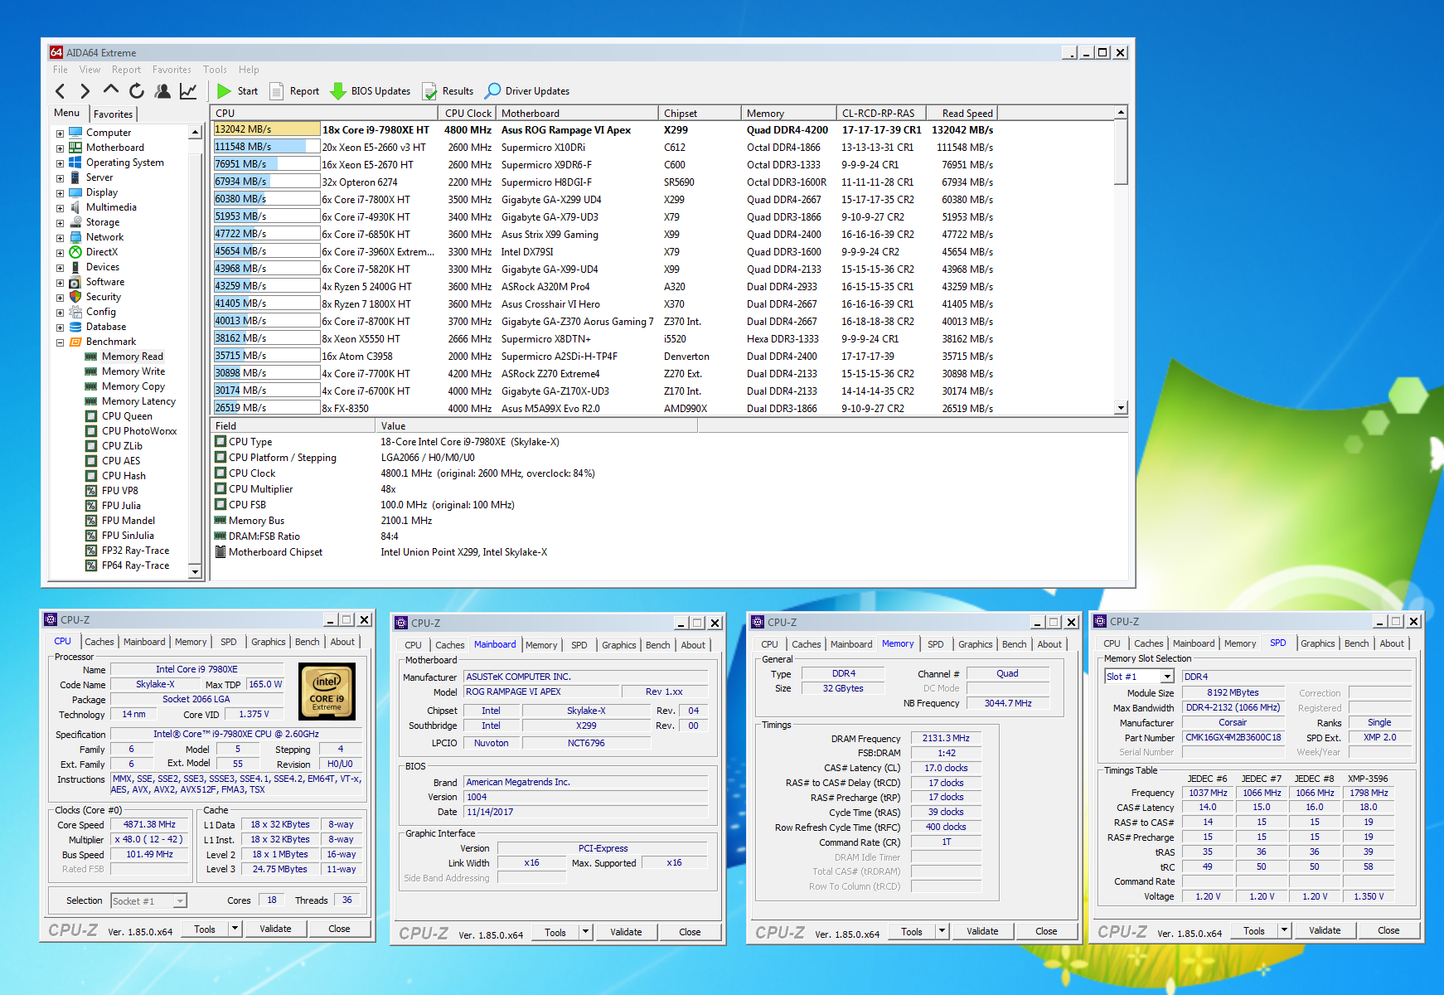Select the Database tree item
Screen dimensions: 1444x995
click(106, 327)
